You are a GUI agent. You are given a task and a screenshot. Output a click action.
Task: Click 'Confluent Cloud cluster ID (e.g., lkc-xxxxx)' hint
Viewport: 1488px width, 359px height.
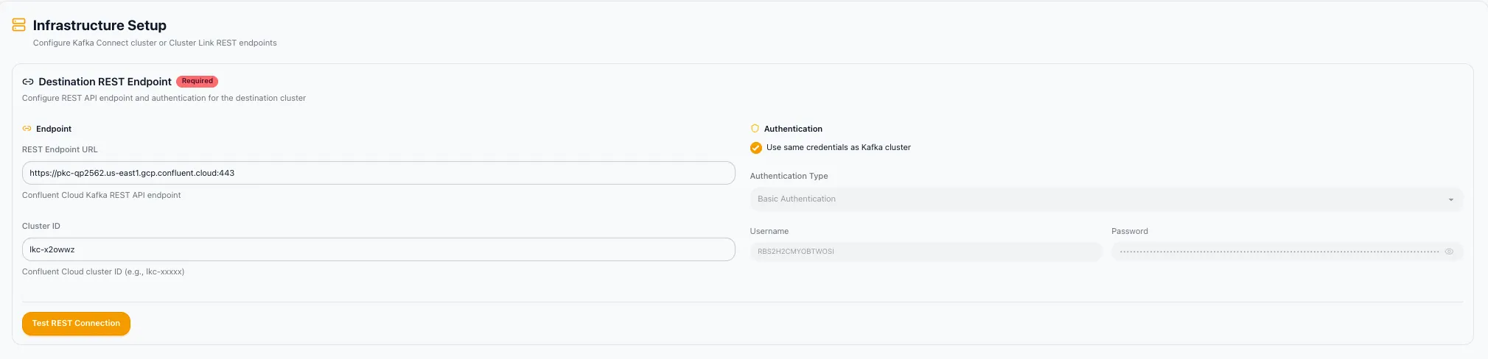click(103, 272)
